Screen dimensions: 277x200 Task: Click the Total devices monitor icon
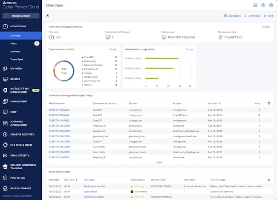pyautogui.click(x=107, y=37)
